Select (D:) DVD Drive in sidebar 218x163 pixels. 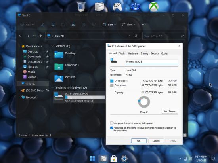point(35,91)
